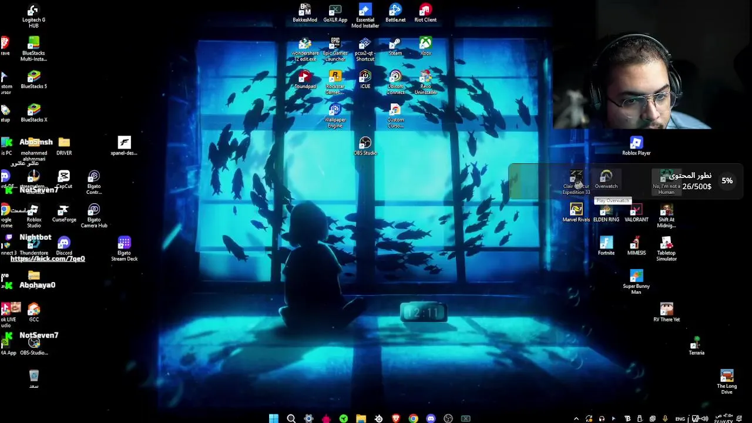
Task: Open the Elgato Stream Deck shortcut
Action: click(124, 249)
